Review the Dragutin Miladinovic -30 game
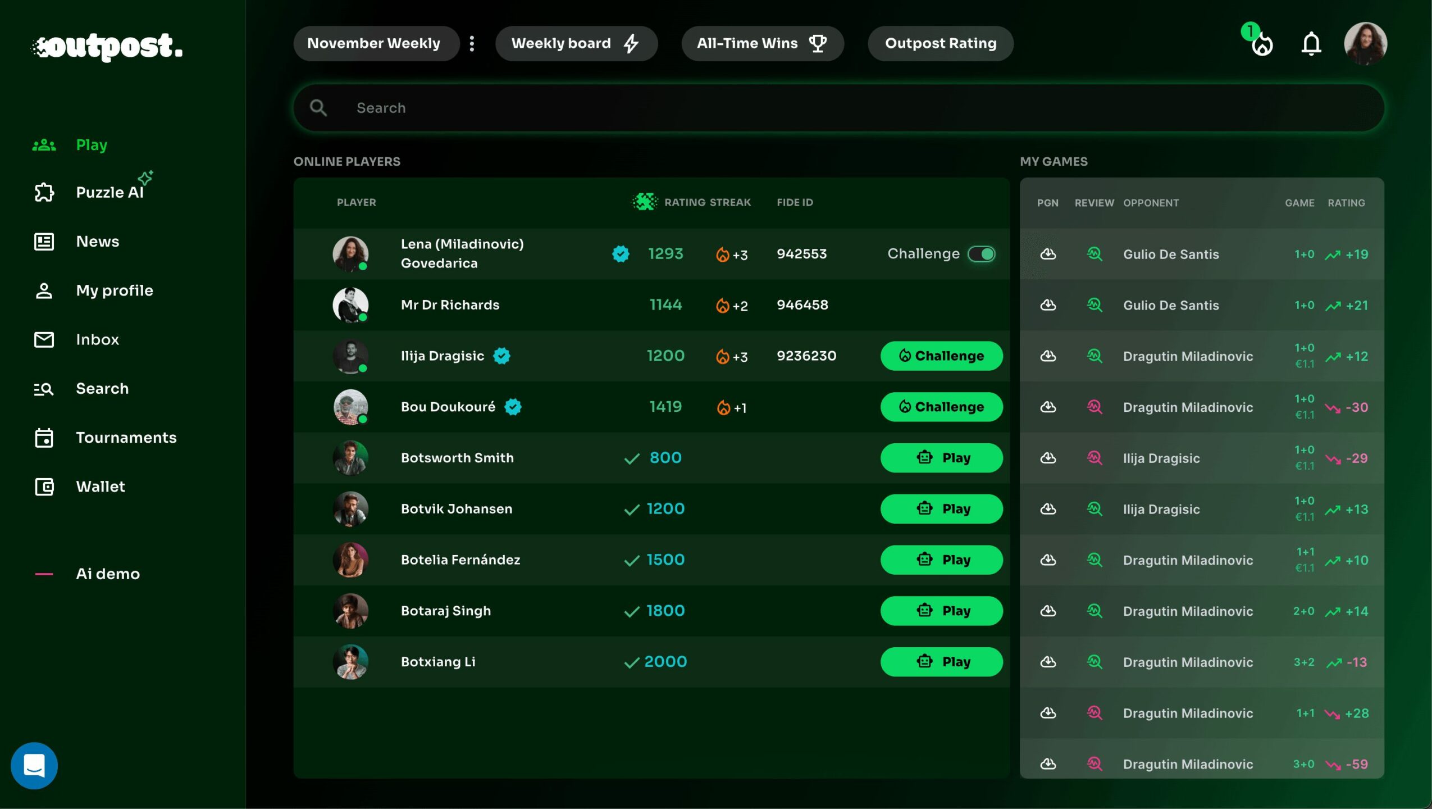The image size is (1432, 809). tap(1094, 407)
